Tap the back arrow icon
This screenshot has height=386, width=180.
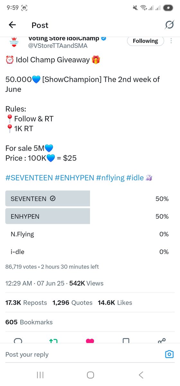tap(12, 25)
